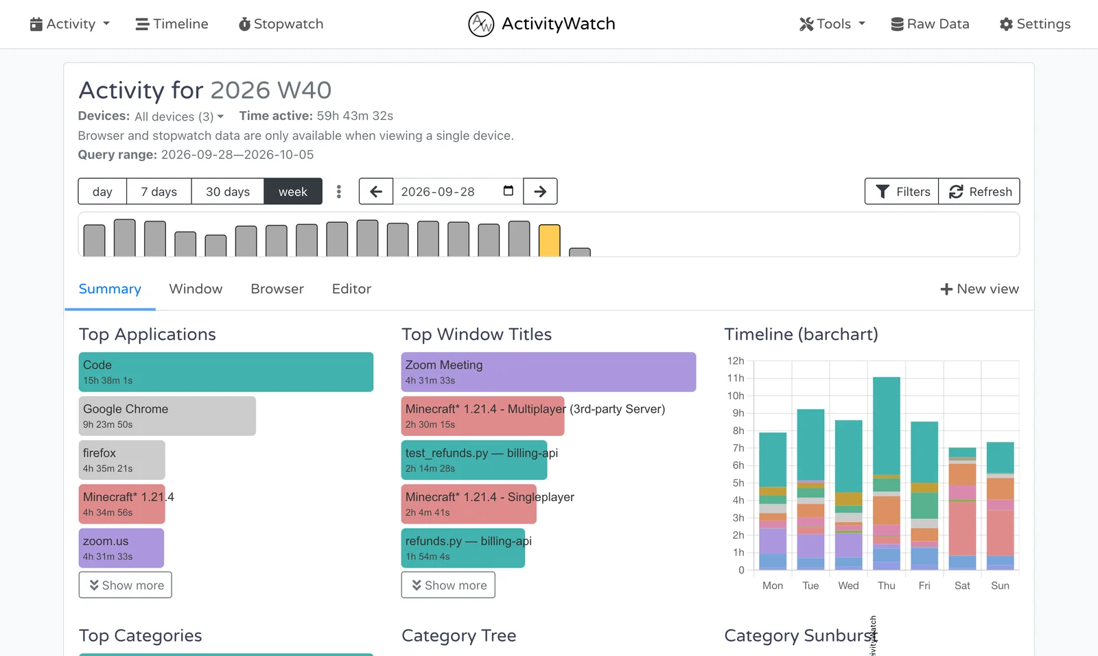Go to the previous week with left arrow

376,191
